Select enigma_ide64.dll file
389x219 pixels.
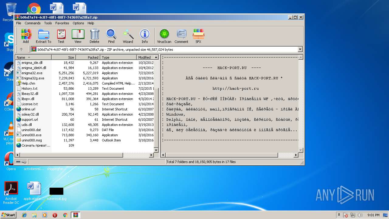point(34,68)
